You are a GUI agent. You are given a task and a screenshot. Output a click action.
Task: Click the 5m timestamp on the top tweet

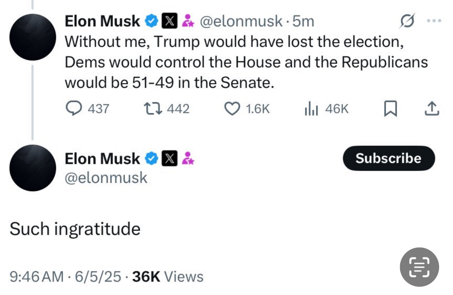click(303, 21)
